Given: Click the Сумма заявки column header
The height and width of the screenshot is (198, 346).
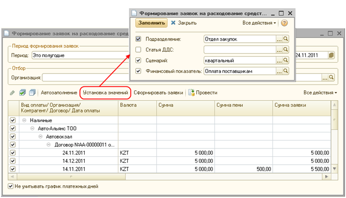Looking at the screenshot, I should (x=302, y=108).
